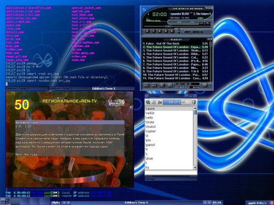Select the word 'cause in dictionary list
This screenshot has height=205, width=274.
tap(169, 108)
